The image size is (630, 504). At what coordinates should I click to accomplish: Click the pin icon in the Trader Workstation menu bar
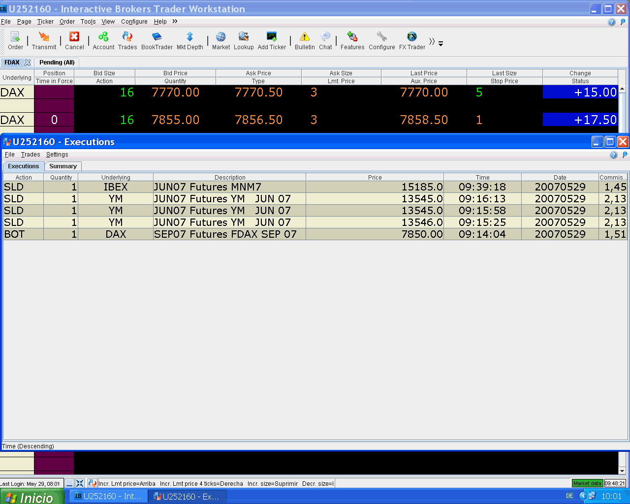click(x=624, y=22)
